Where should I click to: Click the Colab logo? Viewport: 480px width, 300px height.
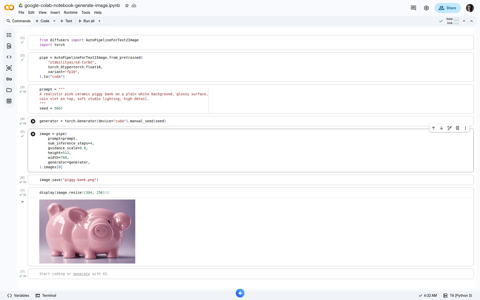(9, 8)
